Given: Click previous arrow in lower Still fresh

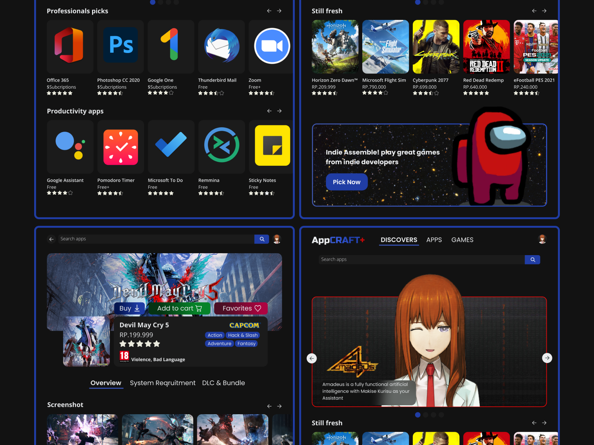Looking at the screenshot, I should pos(534,423).
